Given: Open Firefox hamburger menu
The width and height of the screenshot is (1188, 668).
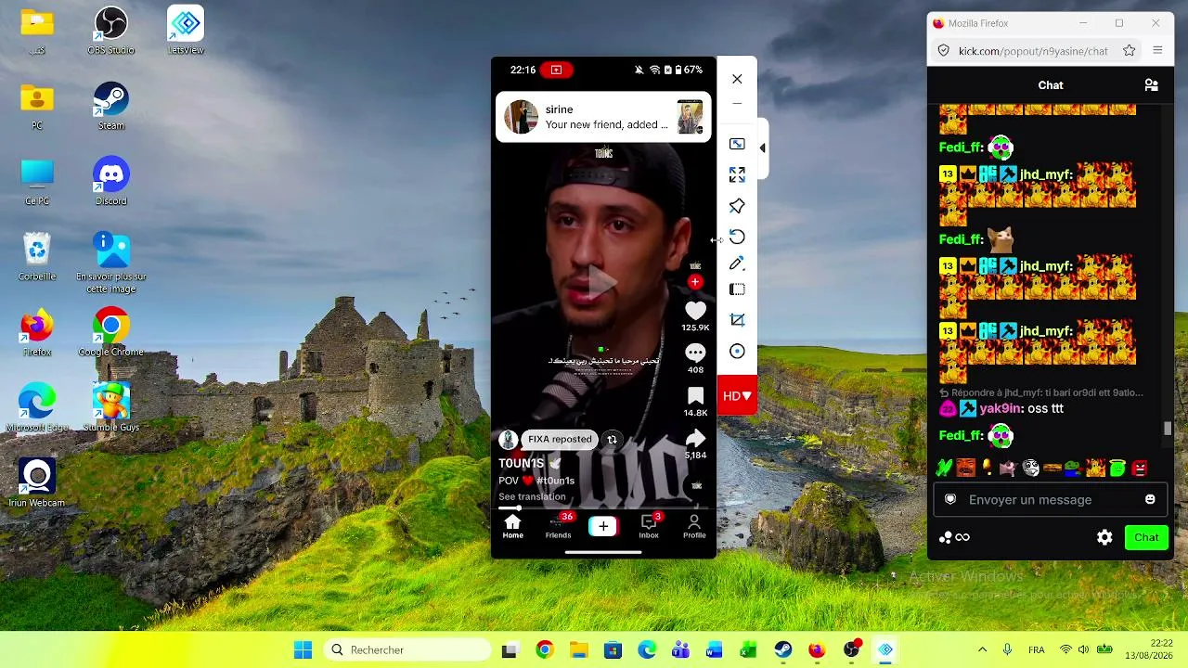Looking at the screenshot, I should [1157, 51].
